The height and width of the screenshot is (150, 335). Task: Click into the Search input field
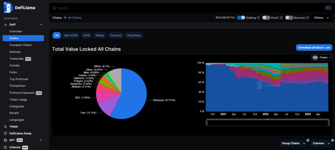click(x=188, y=8)
